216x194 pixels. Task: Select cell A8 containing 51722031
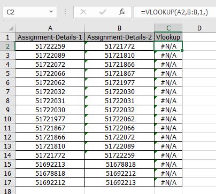point(50,100)
